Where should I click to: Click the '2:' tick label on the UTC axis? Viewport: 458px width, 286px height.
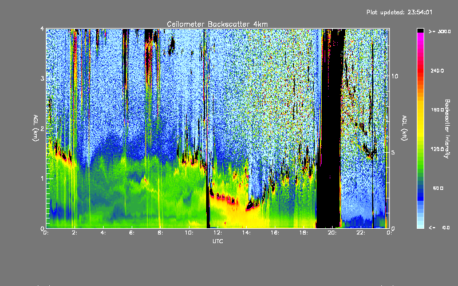coord(75,233)
